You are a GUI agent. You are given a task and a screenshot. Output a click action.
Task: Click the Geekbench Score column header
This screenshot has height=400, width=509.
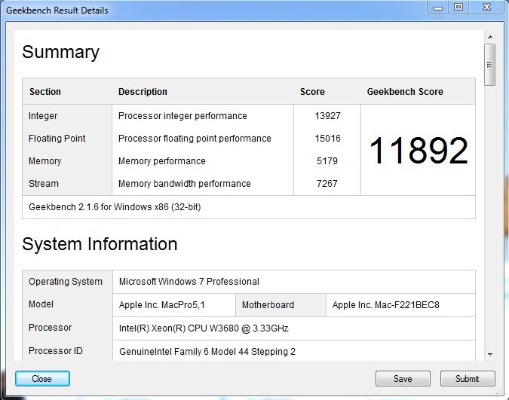[x=405, y=92]
